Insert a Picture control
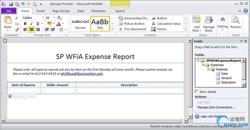Screen dimensions: 250x130 tap(159, 29)
